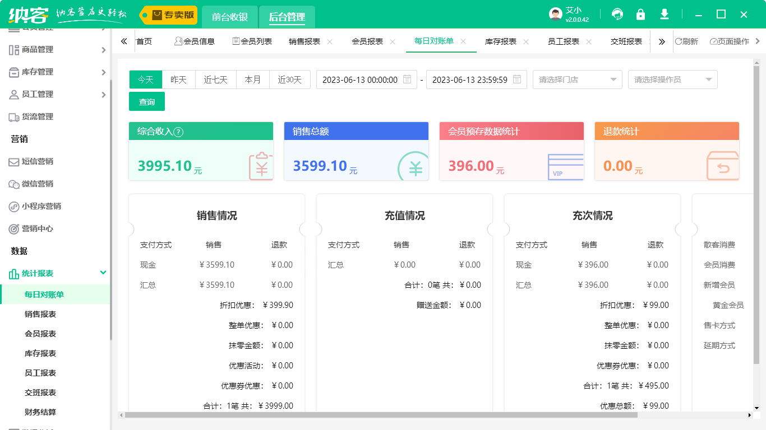Click the 查询 query button
The height and width of the screenshot is (430, 766).
click(x=146, y=101)
